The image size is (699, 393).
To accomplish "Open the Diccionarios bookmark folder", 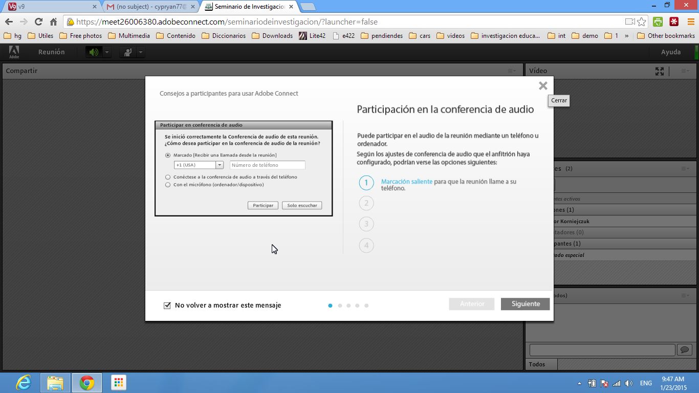I will click(x=224, y=36).
